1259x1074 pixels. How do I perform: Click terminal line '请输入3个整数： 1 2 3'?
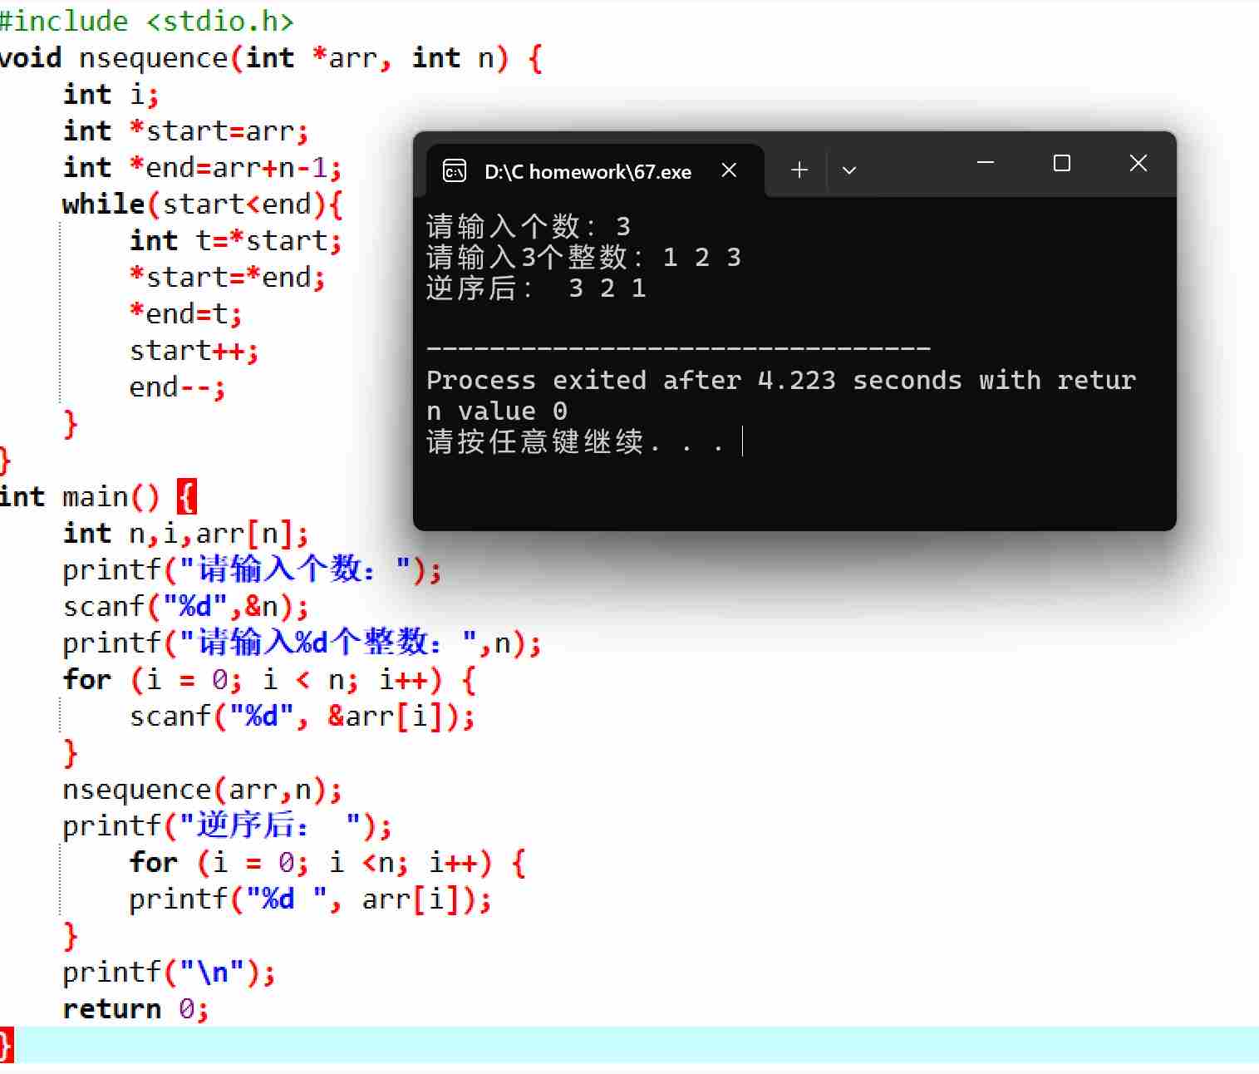point(583,257)
